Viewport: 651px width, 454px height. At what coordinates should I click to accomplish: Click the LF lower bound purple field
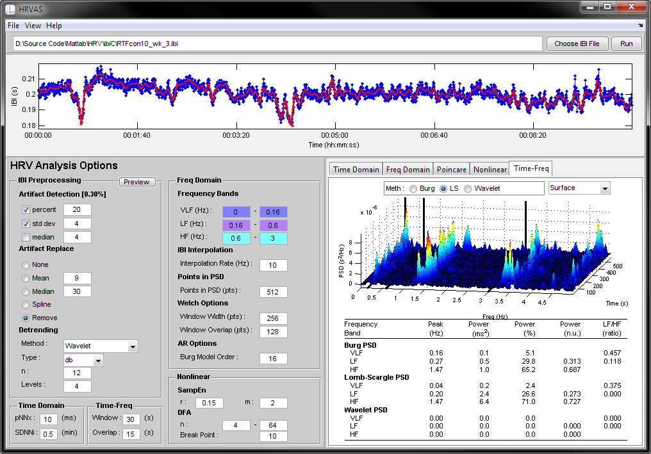[x=236, y=225]
